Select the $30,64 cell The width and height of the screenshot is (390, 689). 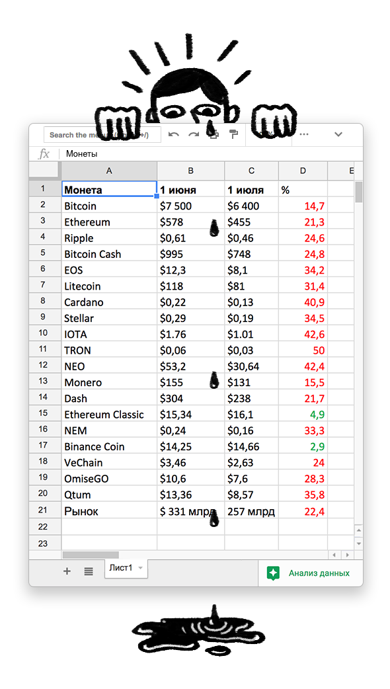coord(251,366)
